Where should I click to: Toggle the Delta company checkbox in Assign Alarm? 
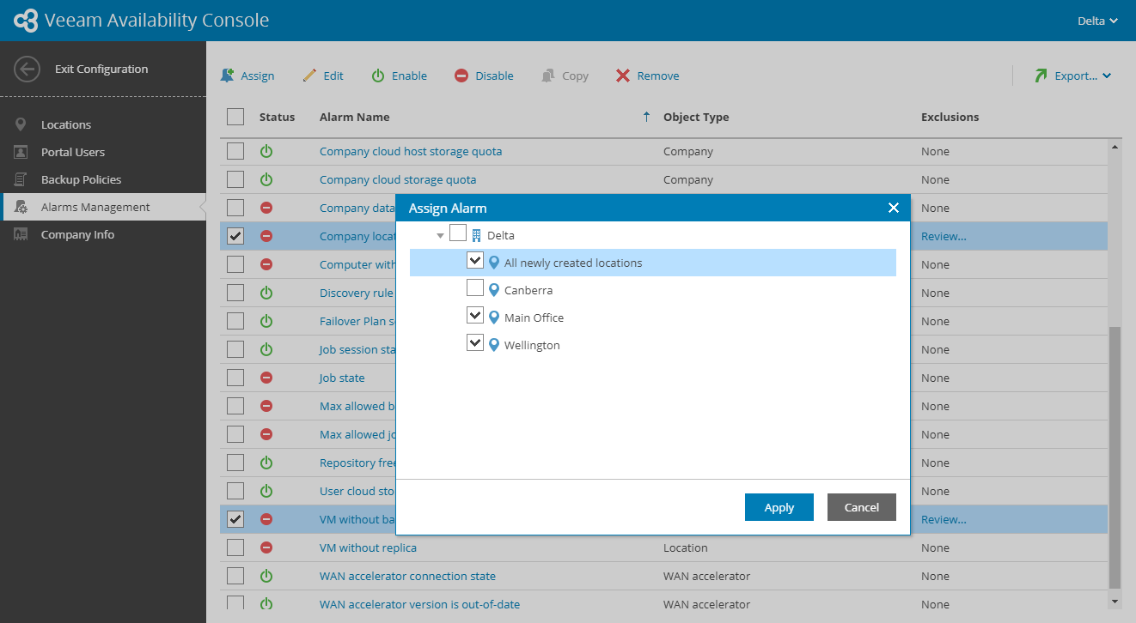coord(458,233)
